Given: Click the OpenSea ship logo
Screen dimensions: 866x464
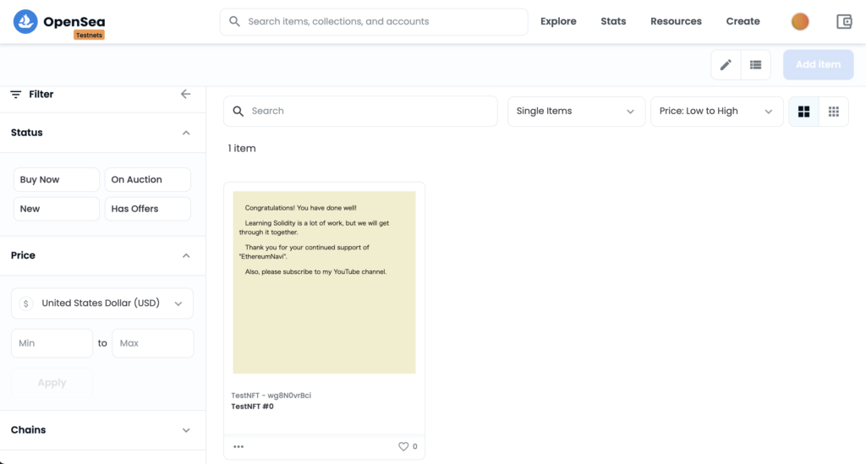Looking at the screenshot, I should [25, 21].
